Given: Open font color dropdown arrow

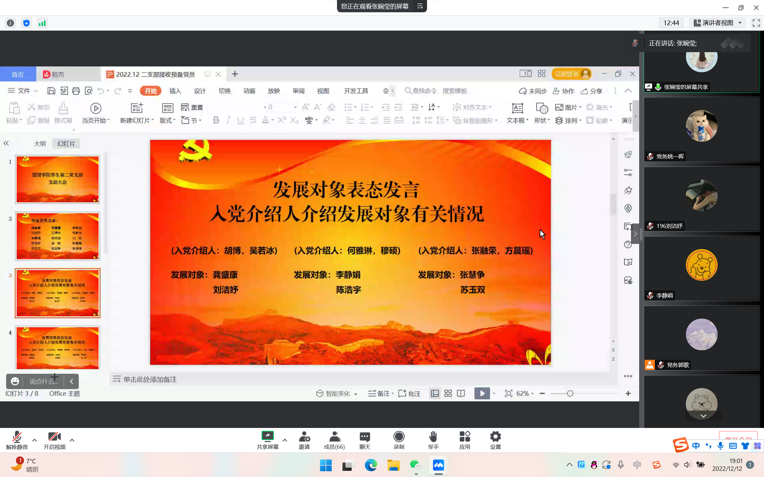Looking at the screenshot, I should pyautogui.click(x=273, y=120).
